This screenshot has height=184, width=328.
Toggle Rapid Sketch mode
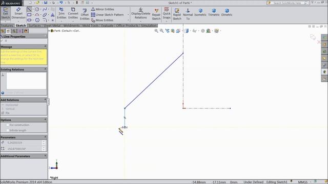(177, 14)
